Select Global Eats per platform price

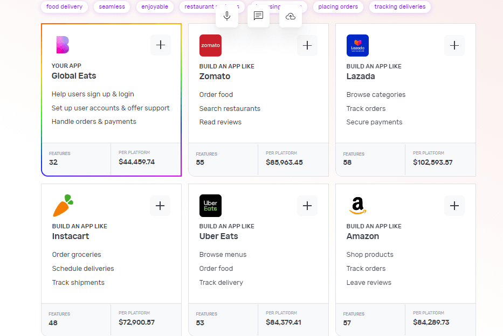(x=136, y=162)
